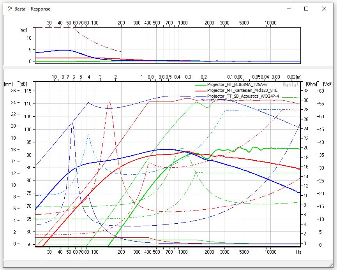This screenshot has height=270, width=337.
Task: Select legend entry Projector_TT_SB_Acoustics_WO24P-4
Action: (x=243, y=96)
